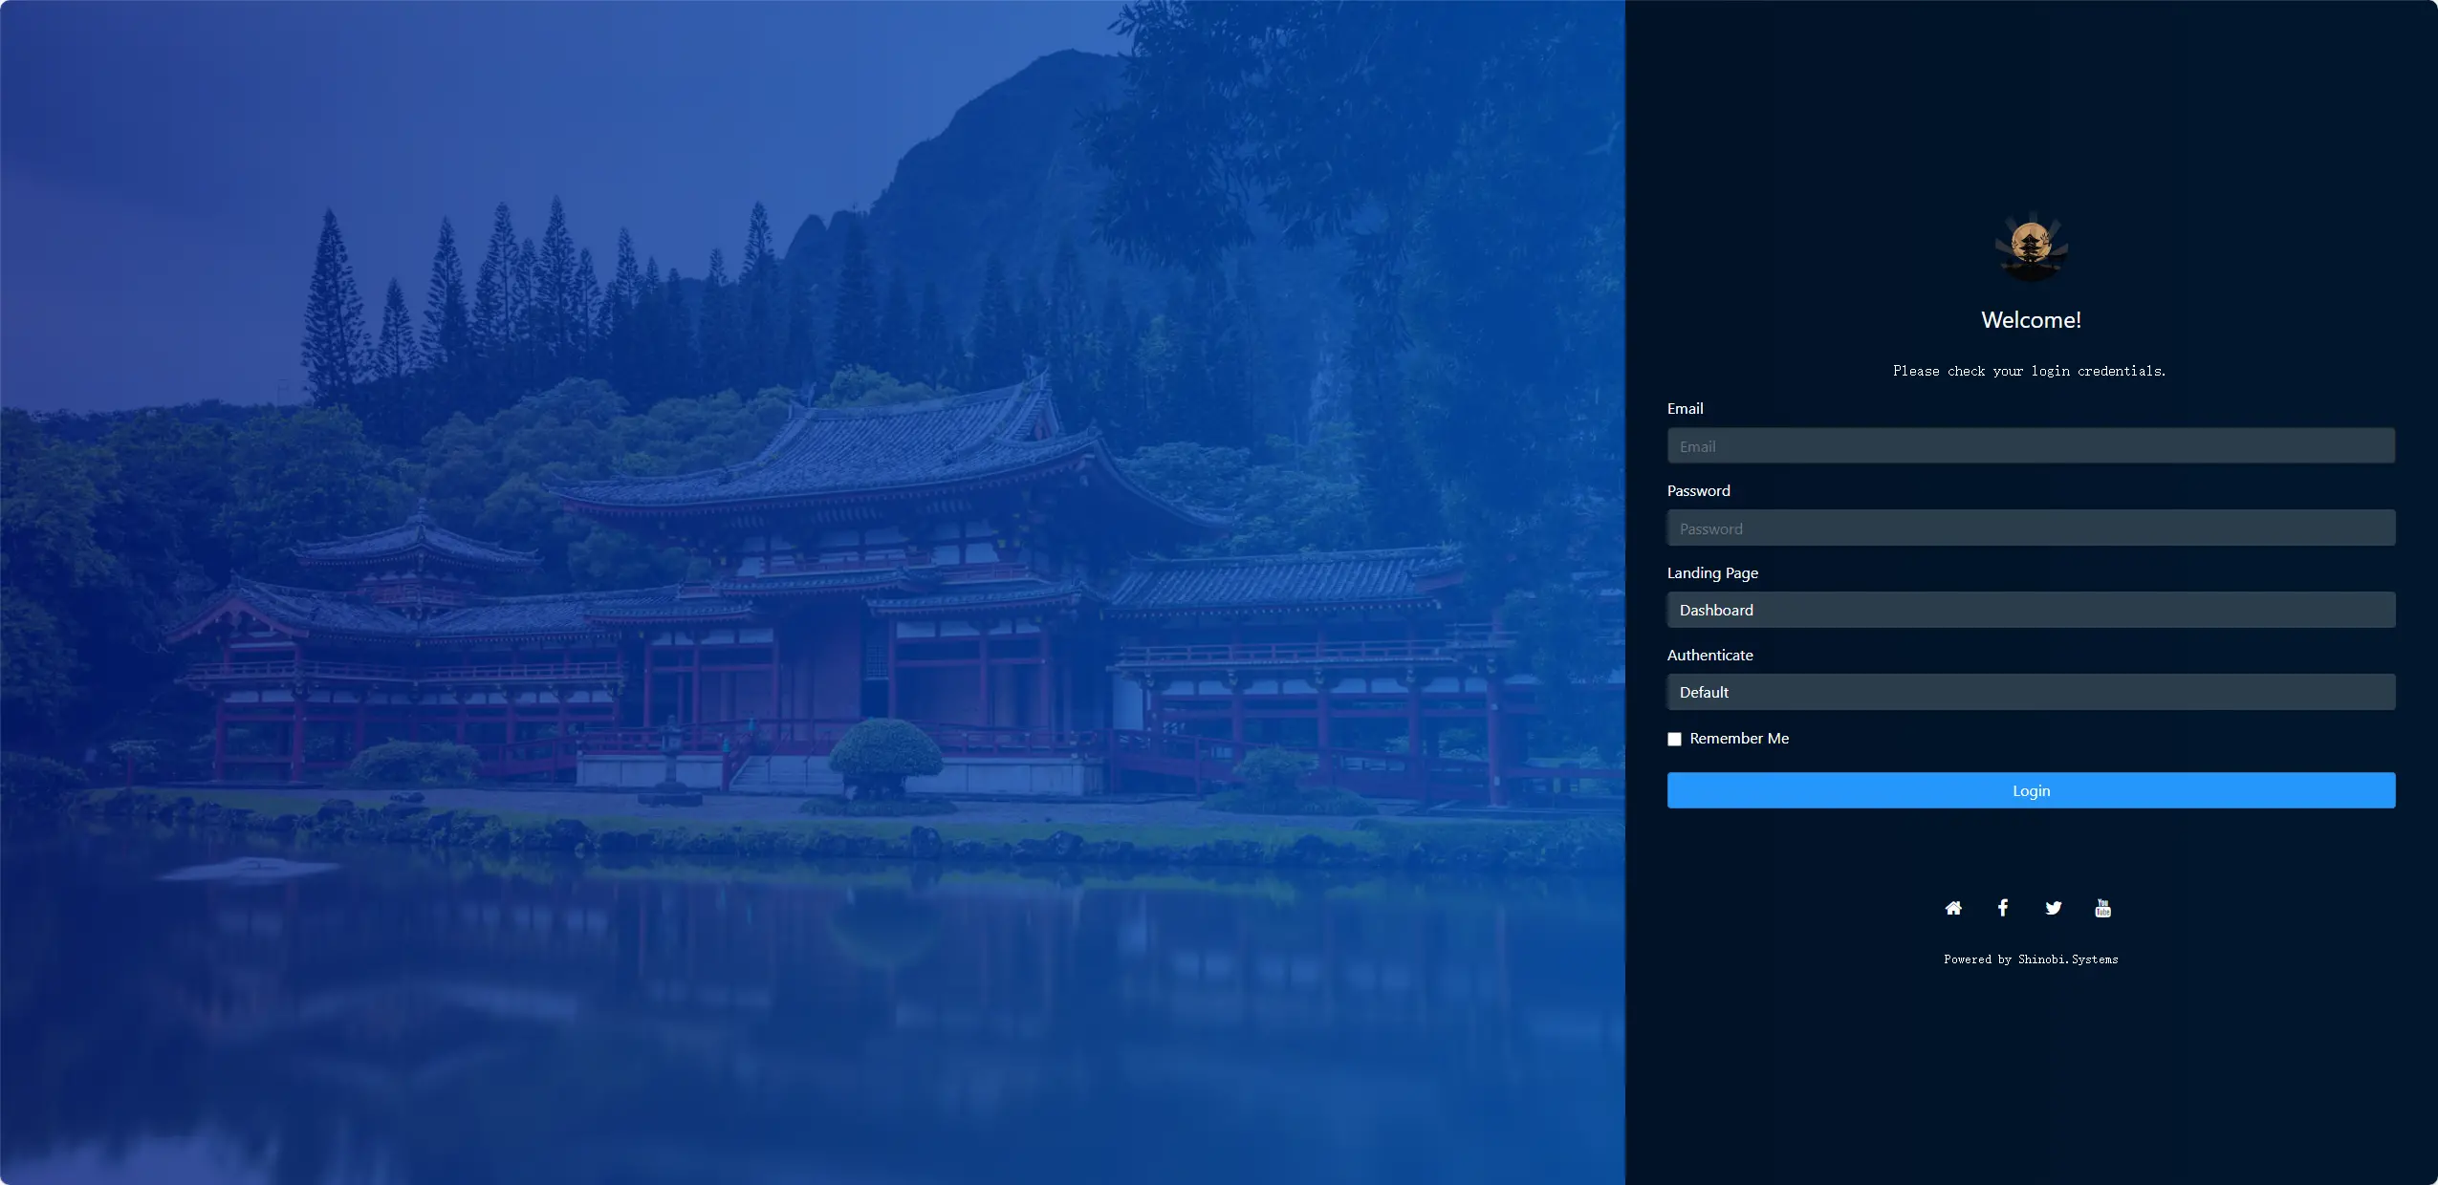Focus the Email input field
This screenshot has height=1185, width=2438.
pyautogui.click(x=2031, y=446)
